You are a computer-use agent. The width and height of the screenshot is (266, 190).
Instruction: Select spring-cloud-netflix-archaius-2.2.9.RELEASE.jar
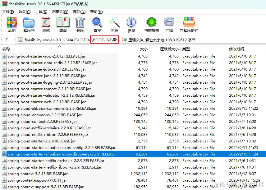pyautogui.click(x=49, y=128)
